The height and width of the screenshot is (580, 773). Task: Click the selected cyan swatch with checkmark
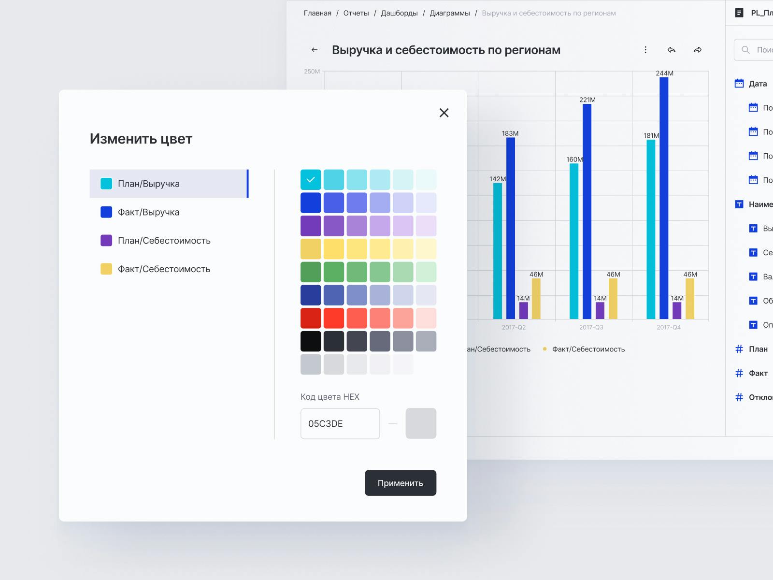(311, 180)
